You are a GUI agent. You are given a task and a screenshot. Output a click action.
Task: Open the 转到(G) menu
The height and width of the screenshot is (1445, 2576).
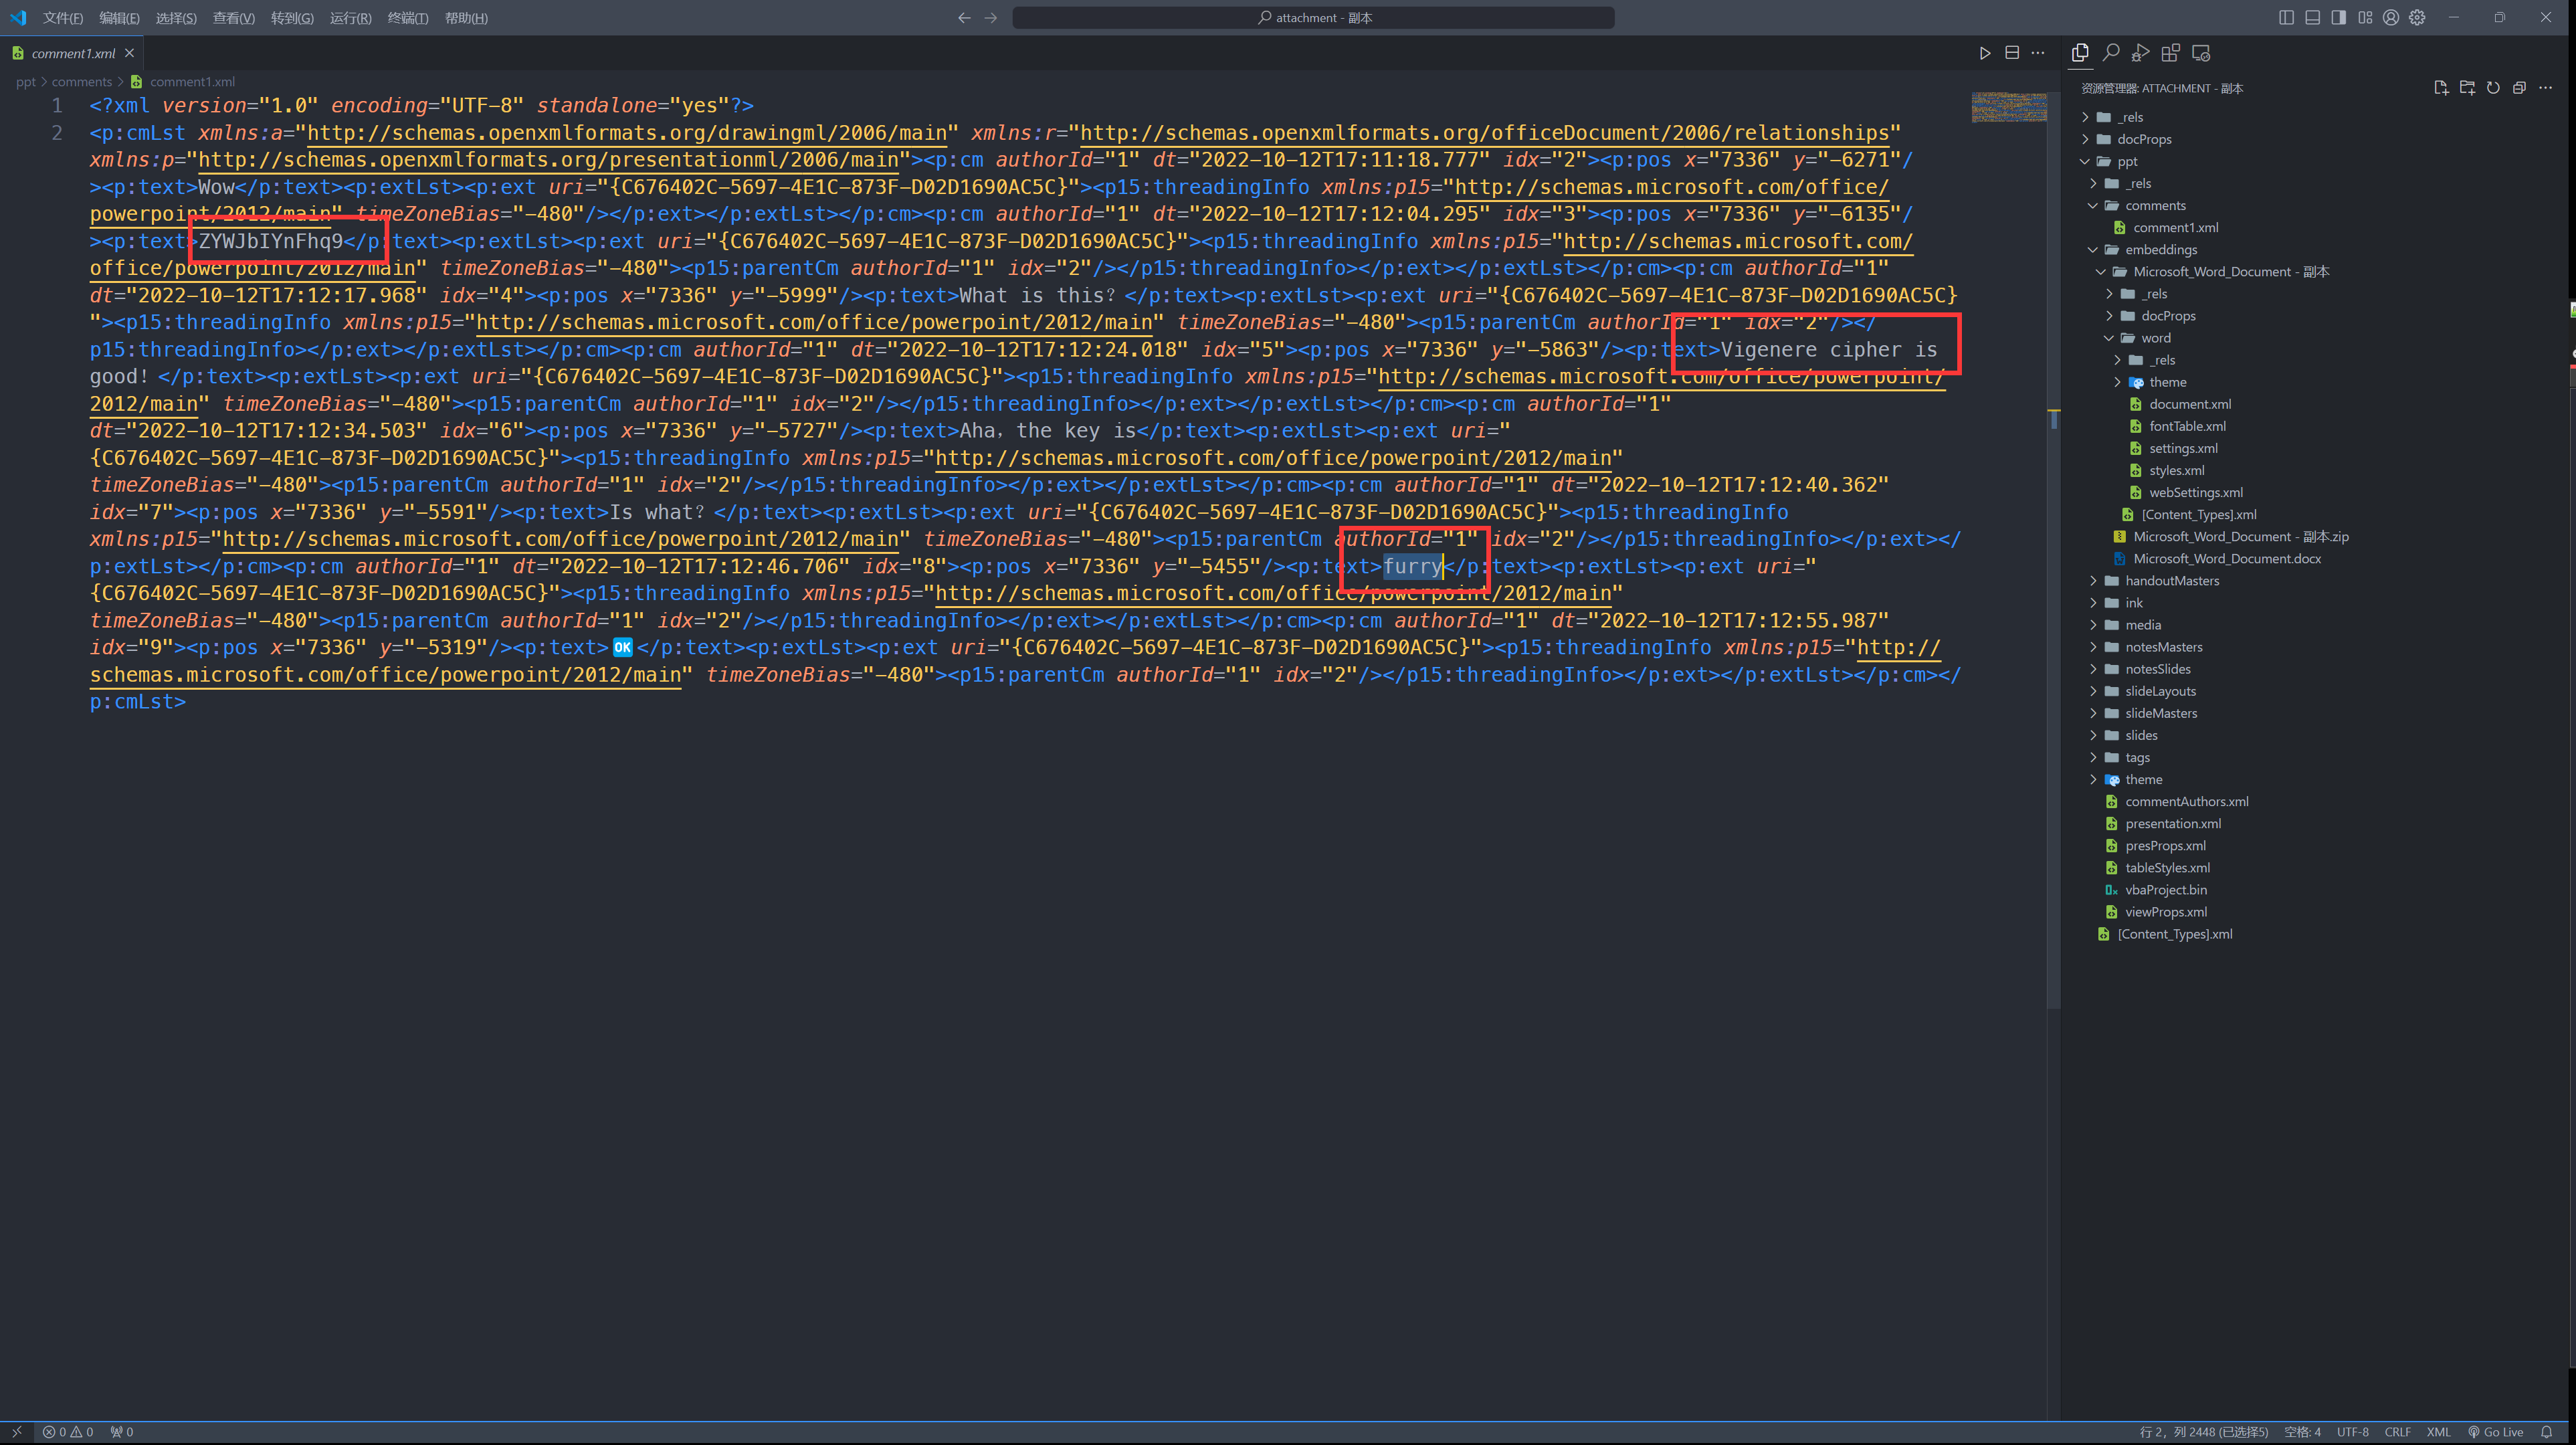point(292,18)
